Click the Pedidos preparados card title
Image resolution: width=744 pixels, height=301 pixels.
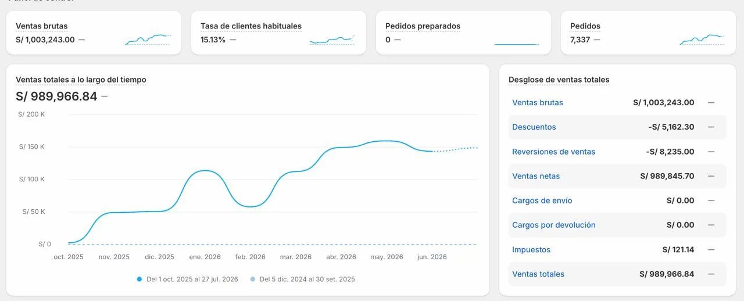tap(423, 26)
